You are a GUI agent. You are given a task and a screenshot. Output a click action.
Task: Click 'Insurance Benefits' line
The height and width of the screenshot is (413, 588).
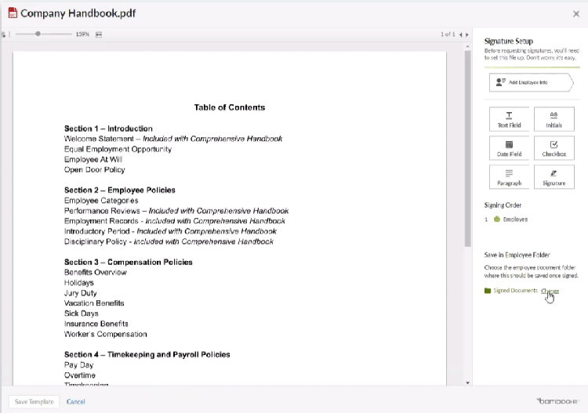coord(96,324)
